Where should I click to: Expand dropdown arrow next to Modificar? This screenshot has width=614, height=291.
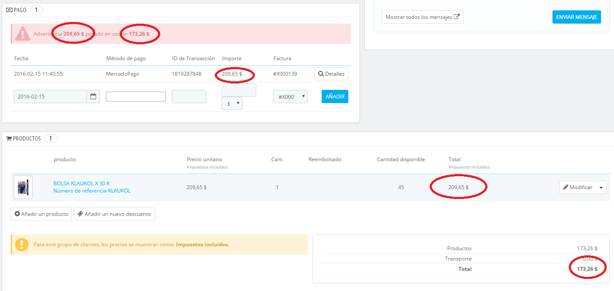[x=602, y=187]
